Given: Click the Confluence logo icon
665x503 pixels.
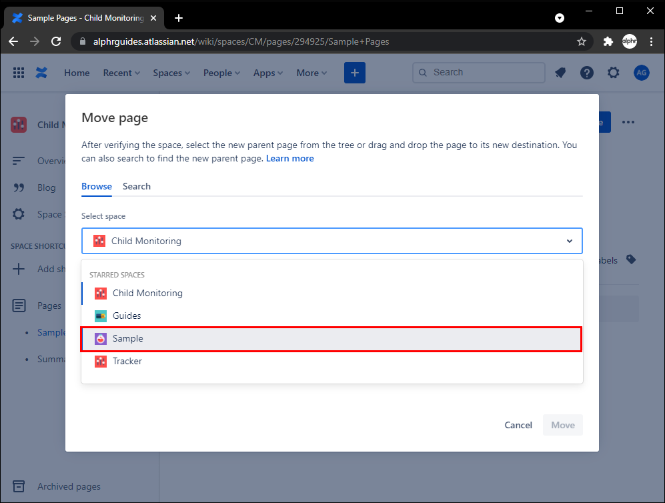Looking at the screenshot, I should [41, 73].
